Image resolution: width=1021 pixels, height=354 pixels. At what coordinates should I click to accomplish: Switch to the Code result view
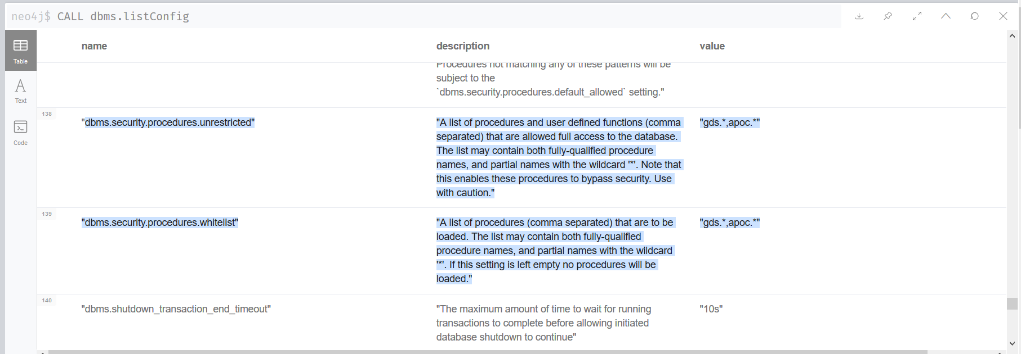point(20,132)
